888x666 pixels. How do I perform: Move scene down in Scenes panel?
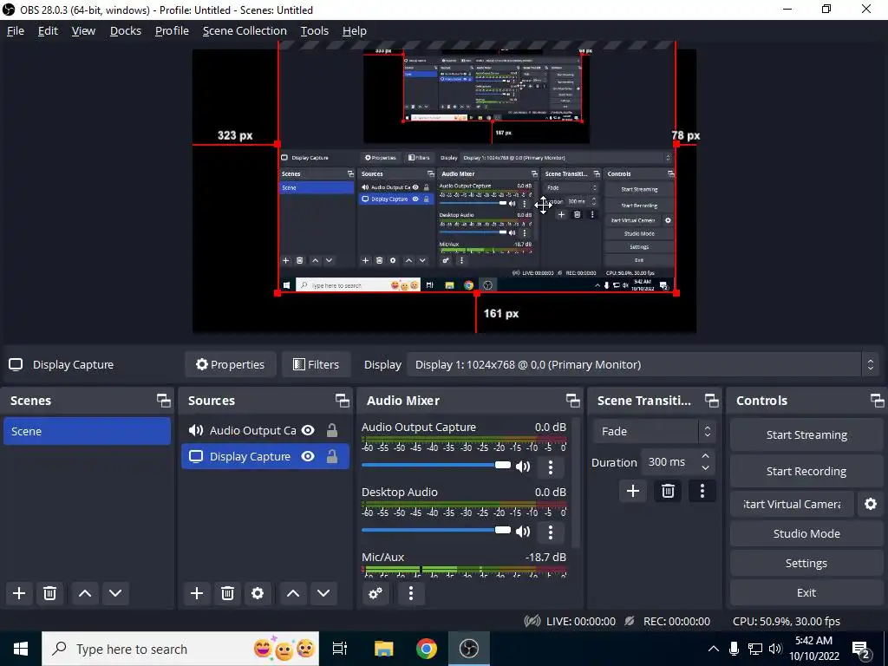(x=115, y=593)
